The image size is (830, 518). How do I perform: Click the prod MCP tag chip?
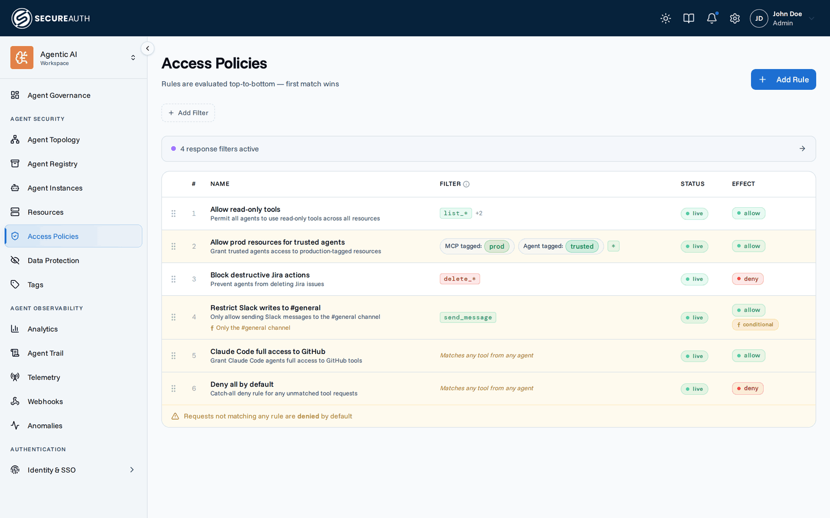click(x=497, y=246)
